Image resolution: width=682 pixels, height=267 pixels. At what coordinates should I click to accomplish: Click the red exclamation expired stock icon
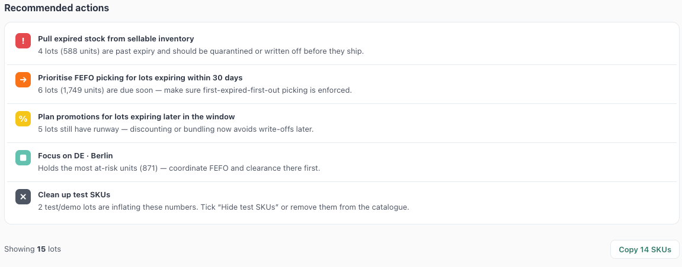click(x=23, y=41)
